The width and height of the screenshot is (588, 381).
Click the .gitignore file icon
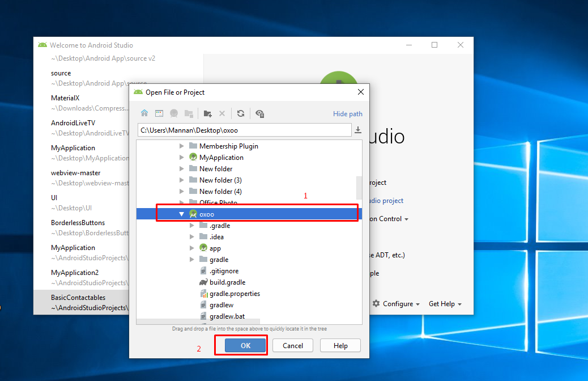coord(203,270)
